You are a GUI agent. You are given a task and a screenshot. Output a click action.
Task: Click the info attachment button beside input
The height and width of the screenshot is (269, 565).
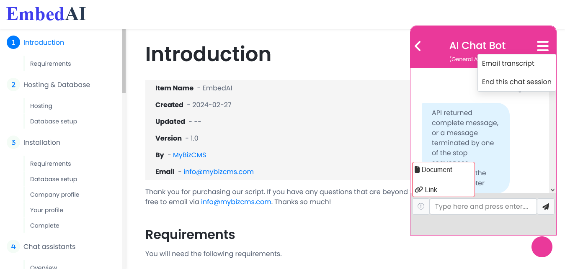(x=421, y=207)
